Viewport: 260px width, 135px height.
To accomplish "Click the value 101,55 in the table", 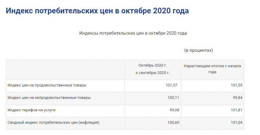I will pos(237,85).
